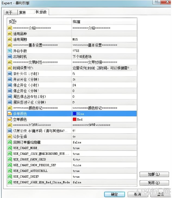Click the 取消 button
This screenshot has width=172, height=198.
click(x=137, y=194)
